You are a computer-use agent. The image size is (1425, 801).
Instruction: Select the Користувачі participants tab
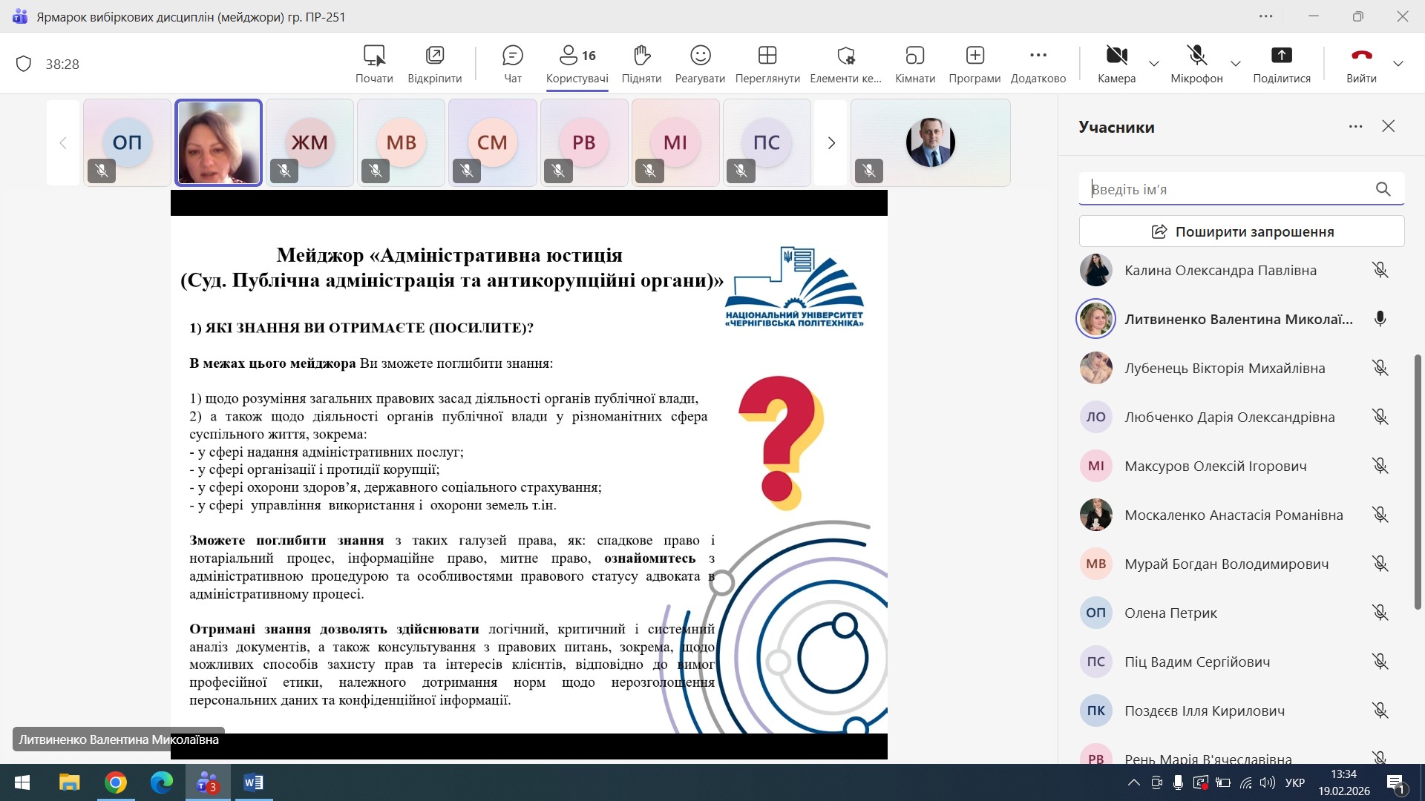pyautogui.click(x=577, y=64)
